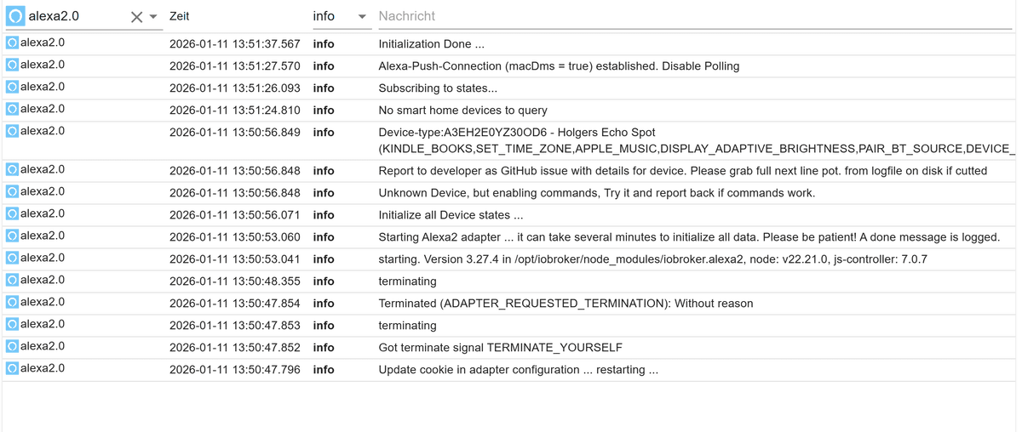Click the alexa2.0 icon on Unknown Device row
Viewport: 1022px width, 432px height.
click(12, 191)
